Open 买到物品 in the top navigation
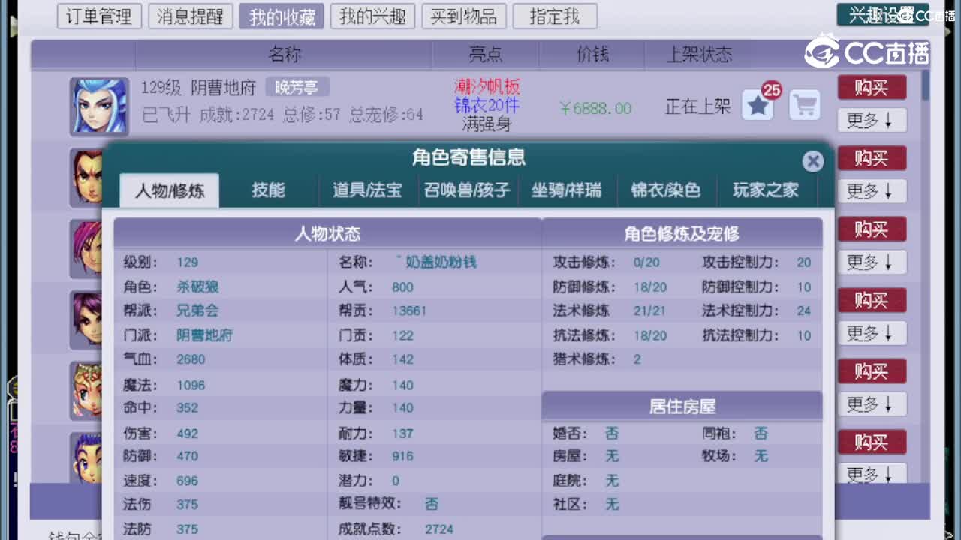Image resolution: width=961 pixels, height=540 pixels. [x=464, y=16]
